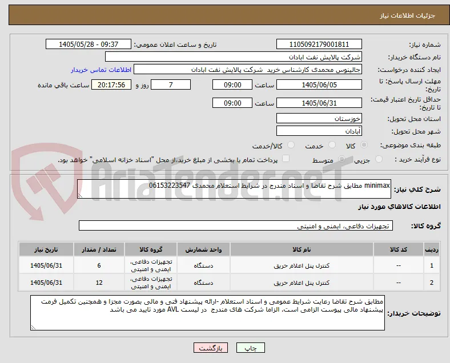Click the resize handle of buyer notes box
The image size is (450, 363).
point(33,327)
